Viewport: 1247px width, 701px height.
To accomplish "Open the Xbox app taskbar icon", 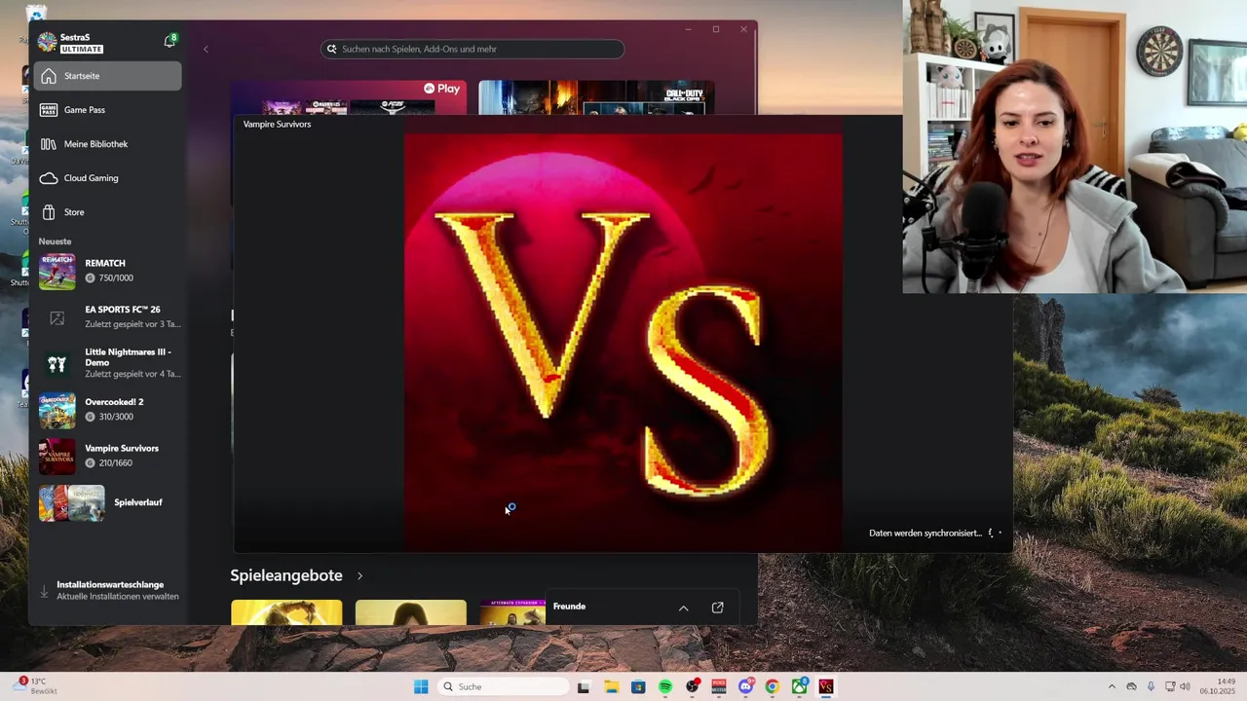I will [x=800, y=686].
